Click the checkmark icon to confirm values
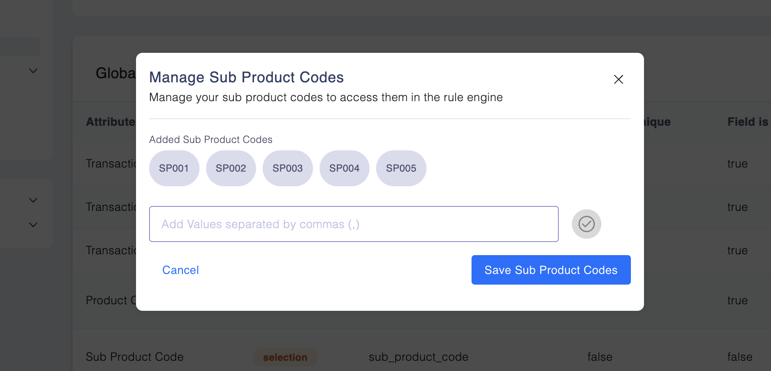This screenshot has width=771, height=371. tap(586, 224)
